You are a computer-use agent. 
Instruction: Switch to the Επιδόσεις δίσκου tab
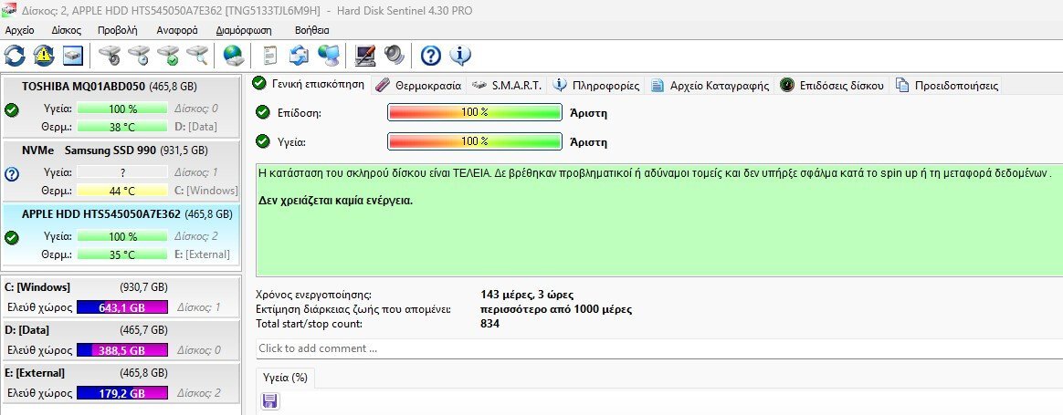click(x=833, y=86)
